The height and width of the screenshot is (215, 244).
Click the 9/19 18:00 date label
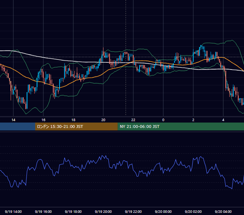pos(73,211)
